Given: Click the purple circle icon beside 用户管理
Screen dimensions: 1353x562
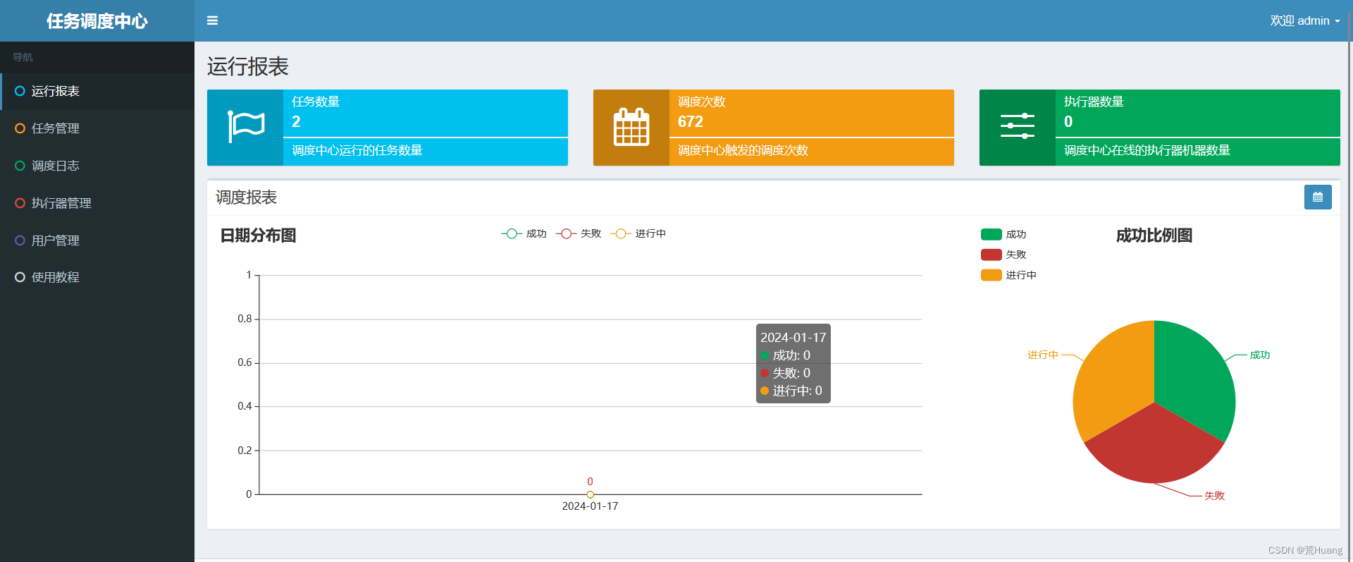Looking at the screenshot, I should tap(20, 240).
